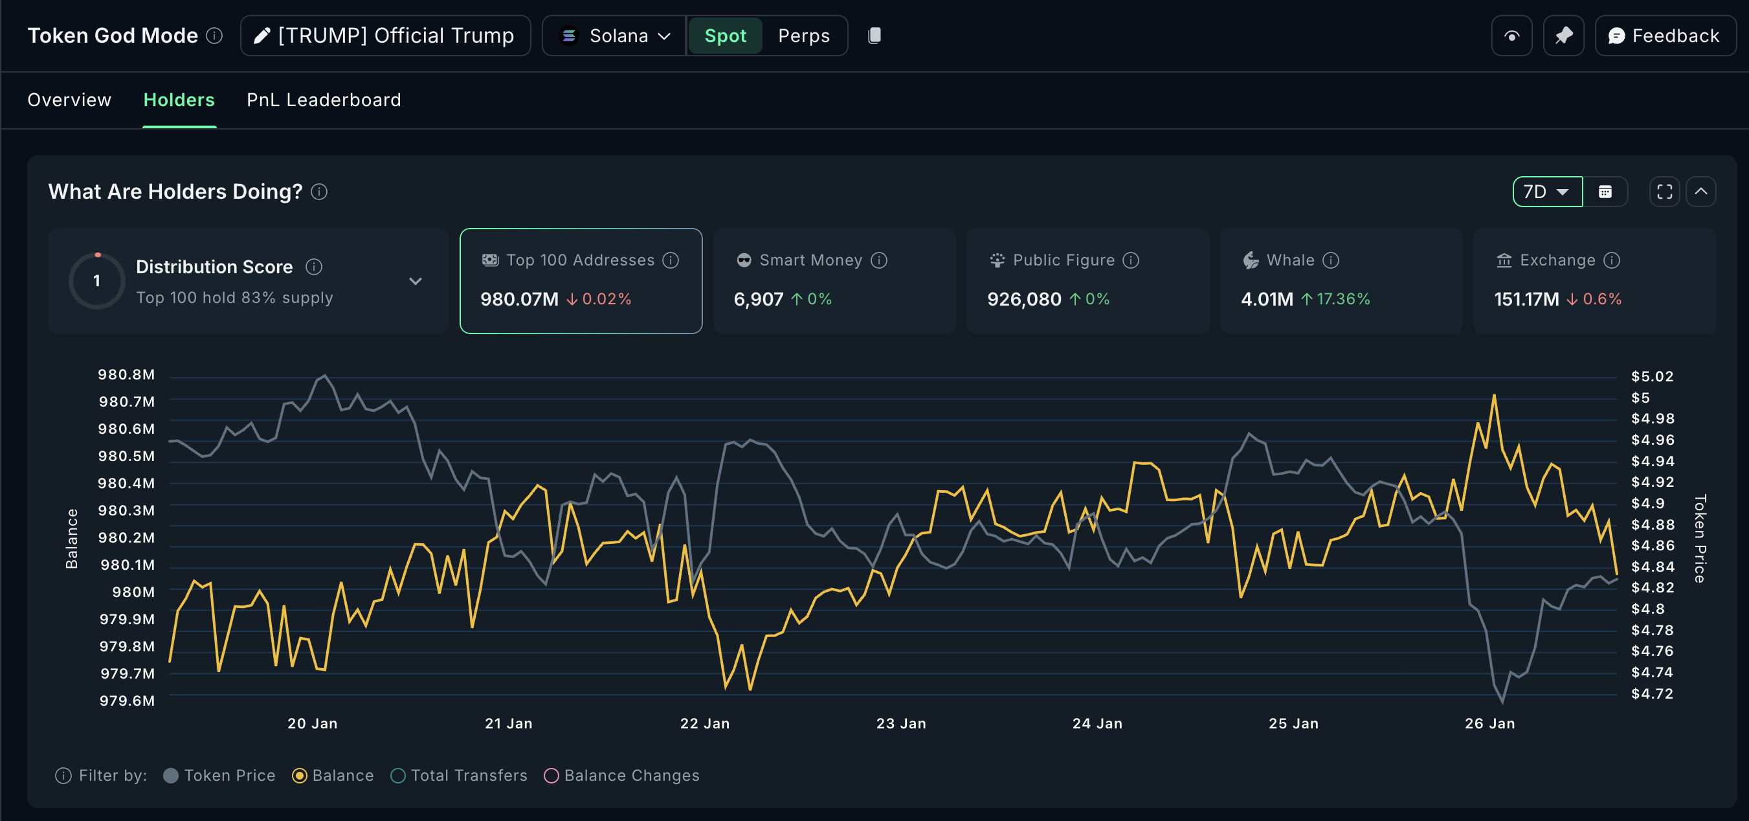Select the Exchange holder card
The width and height of the screenshot is (1749, 821).
point(1594,280)
